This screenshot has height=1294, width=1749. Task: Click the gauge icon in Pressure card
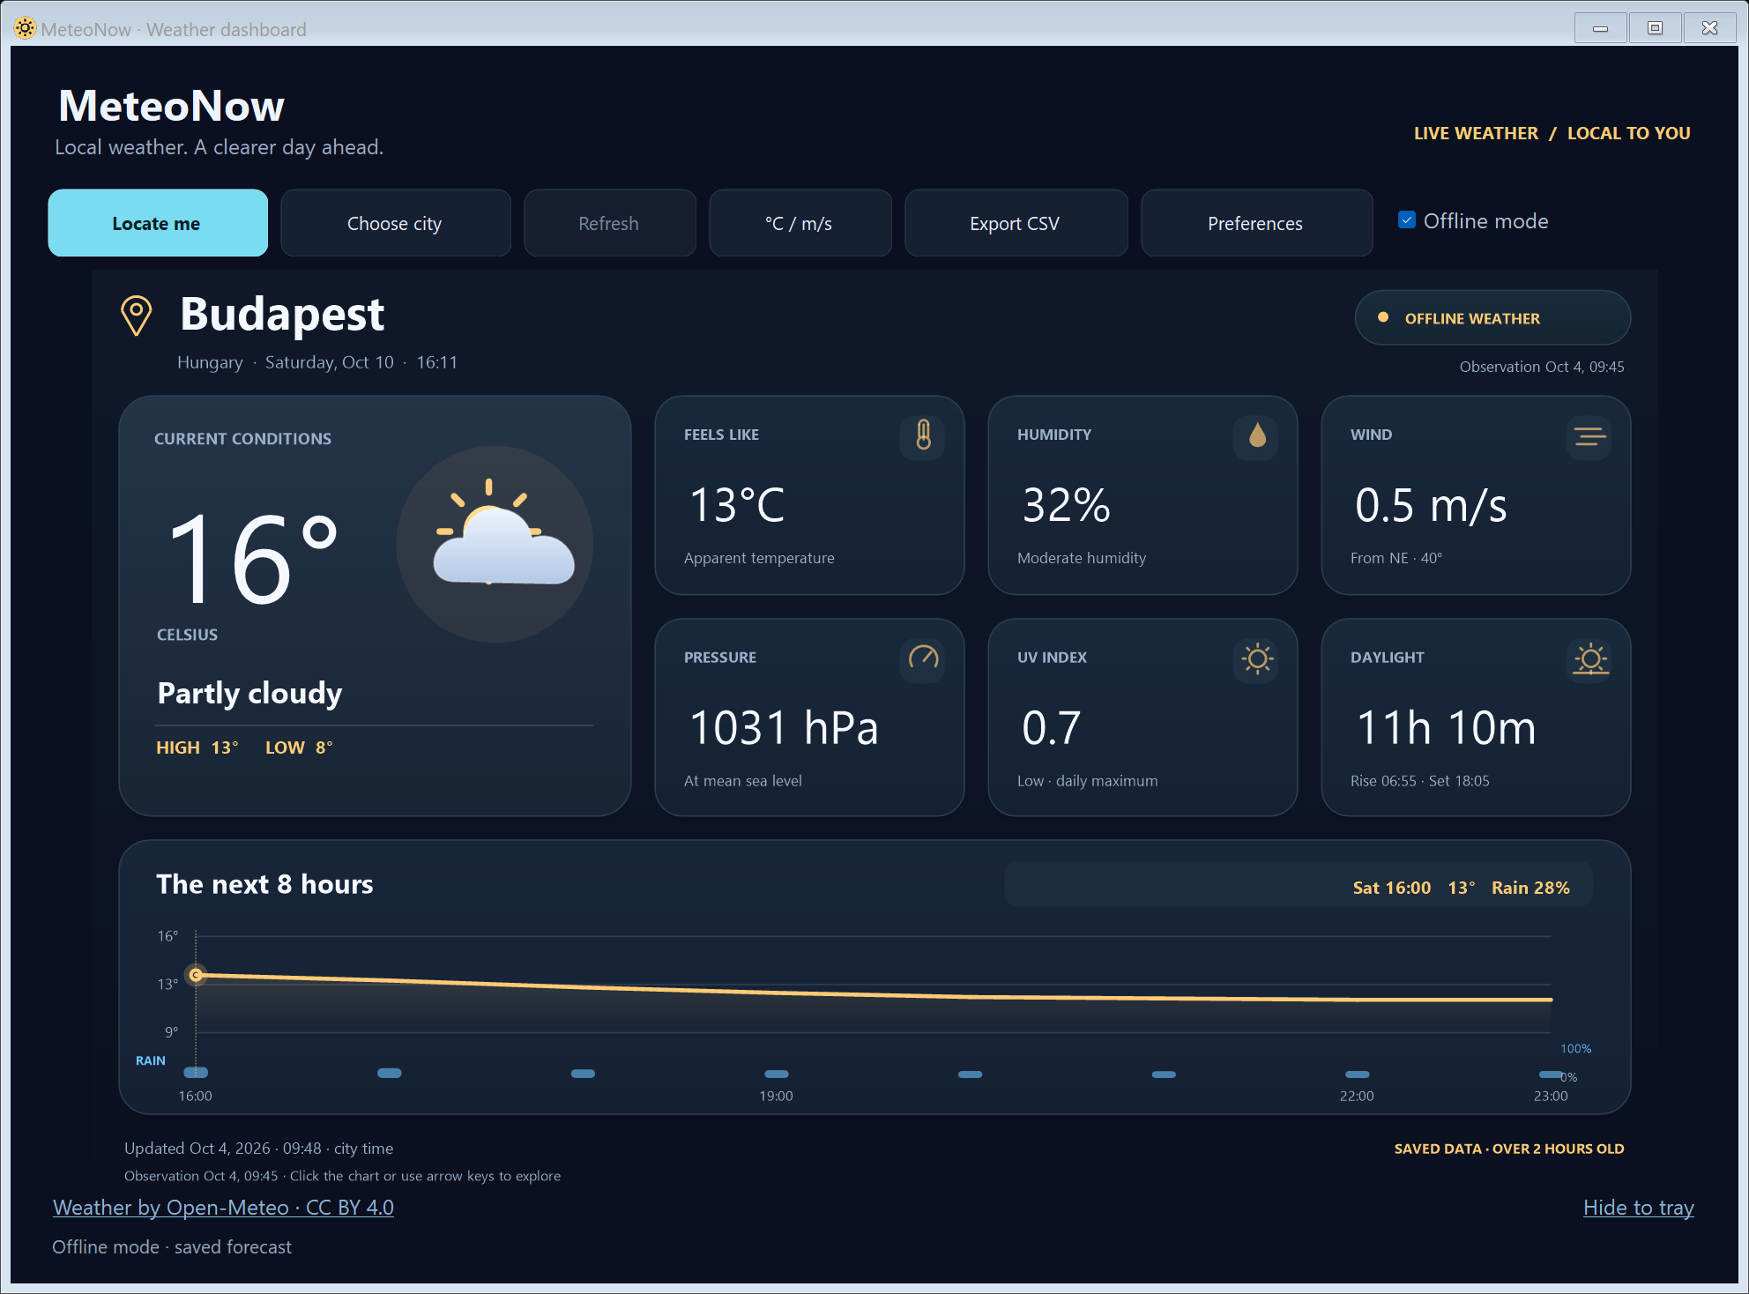[x=923, y=658]
